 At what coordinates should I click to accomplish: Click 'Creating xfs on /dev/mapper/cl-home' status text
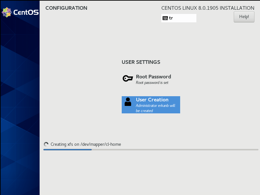(x=86, y=144)
